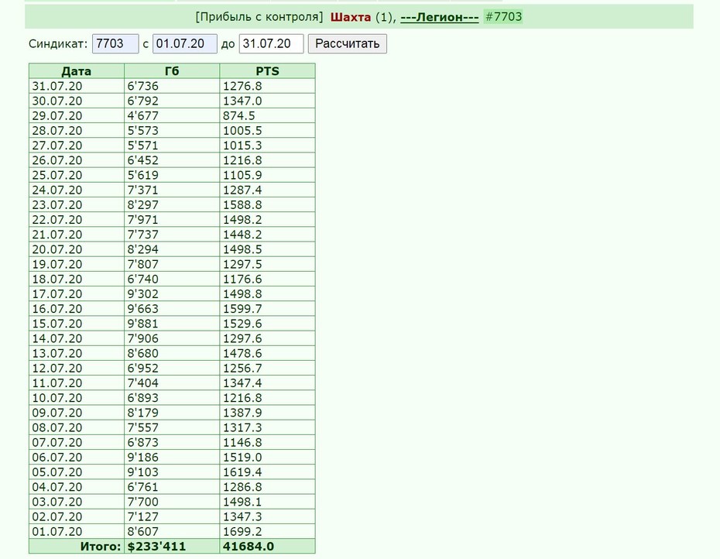Image resolution: width=720 pixels, height=559 pixels.
Task: Select the PTS value 1599.7
Action: [x=242, y=309]
